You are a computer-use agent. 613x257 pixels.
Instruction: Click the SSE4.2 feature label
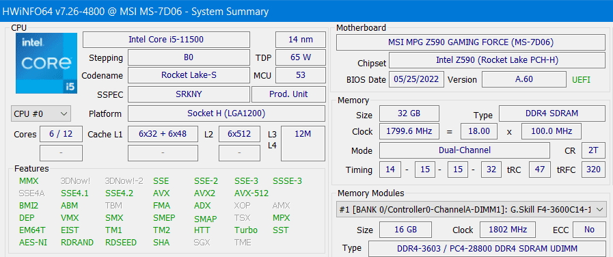click(x=119, y=193)
